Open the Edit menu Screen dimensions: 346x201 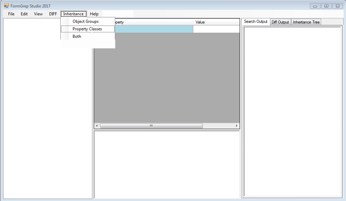24,14
